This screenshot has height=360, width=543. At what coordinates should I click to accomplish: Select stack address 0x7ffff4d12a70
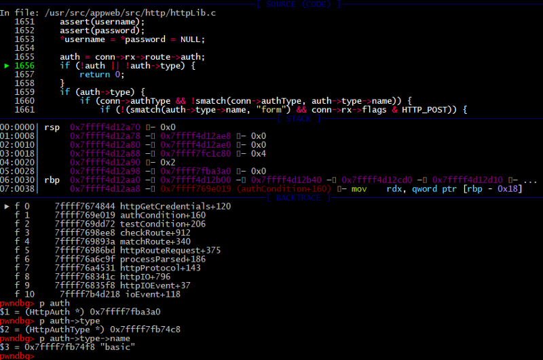105,127
